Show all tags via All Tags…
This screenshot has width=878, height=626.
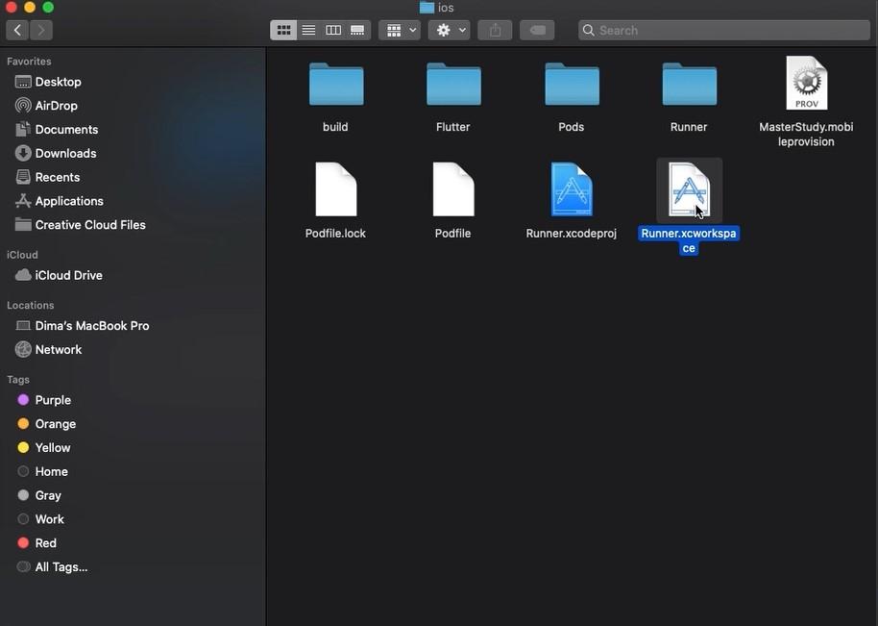[61, 566]
